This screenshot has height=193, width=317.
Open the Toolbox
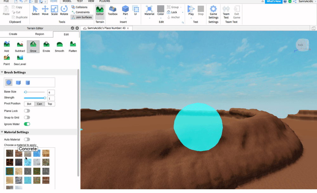click(x=113, y=10)
